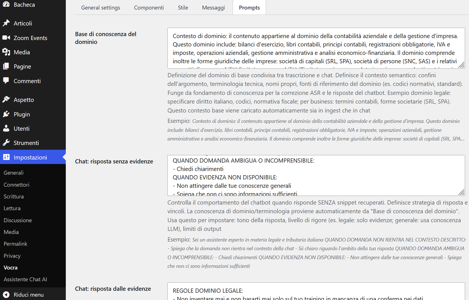Click the Articoli pin icon

point(6,23)
